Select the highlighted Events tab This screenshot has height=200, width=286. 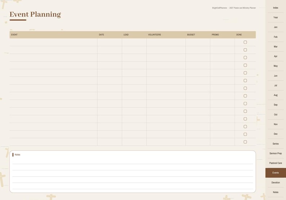click(x=276, y=173)
